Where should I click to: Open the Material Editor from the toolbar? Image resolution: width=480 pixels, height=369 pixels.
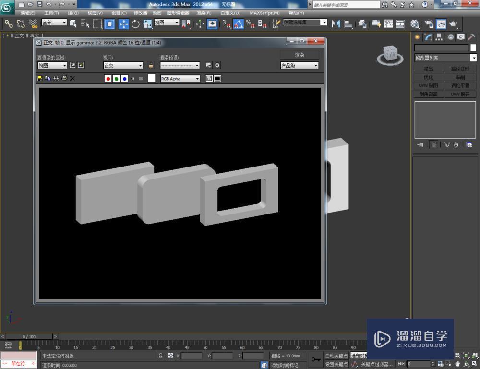point(414,24)
